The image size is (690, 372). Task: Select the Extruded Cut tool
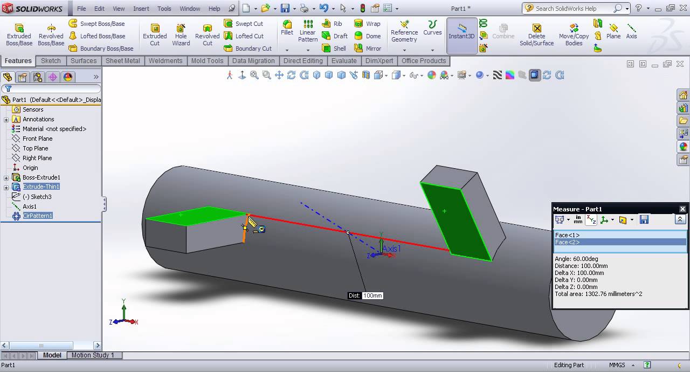tap(155, 34)
